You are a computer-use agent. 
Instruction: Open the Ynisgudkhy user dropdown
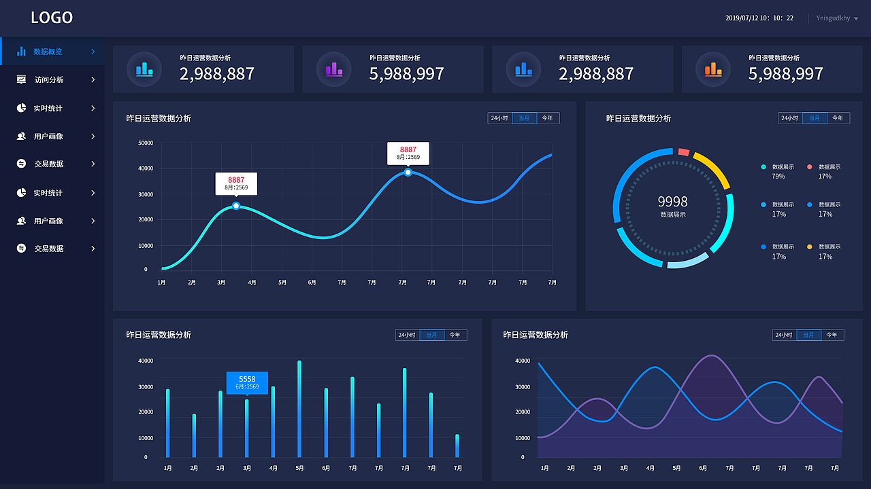(x=837, y=18)
